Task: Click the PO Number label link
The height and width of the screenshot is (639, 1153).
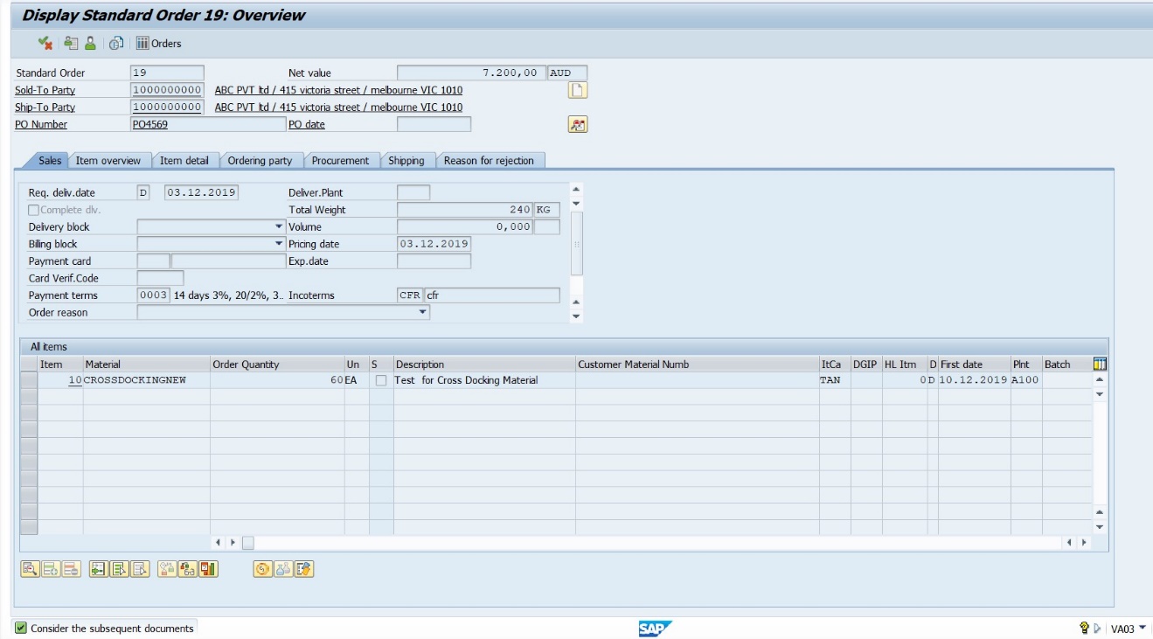Action: click(41, 124)
